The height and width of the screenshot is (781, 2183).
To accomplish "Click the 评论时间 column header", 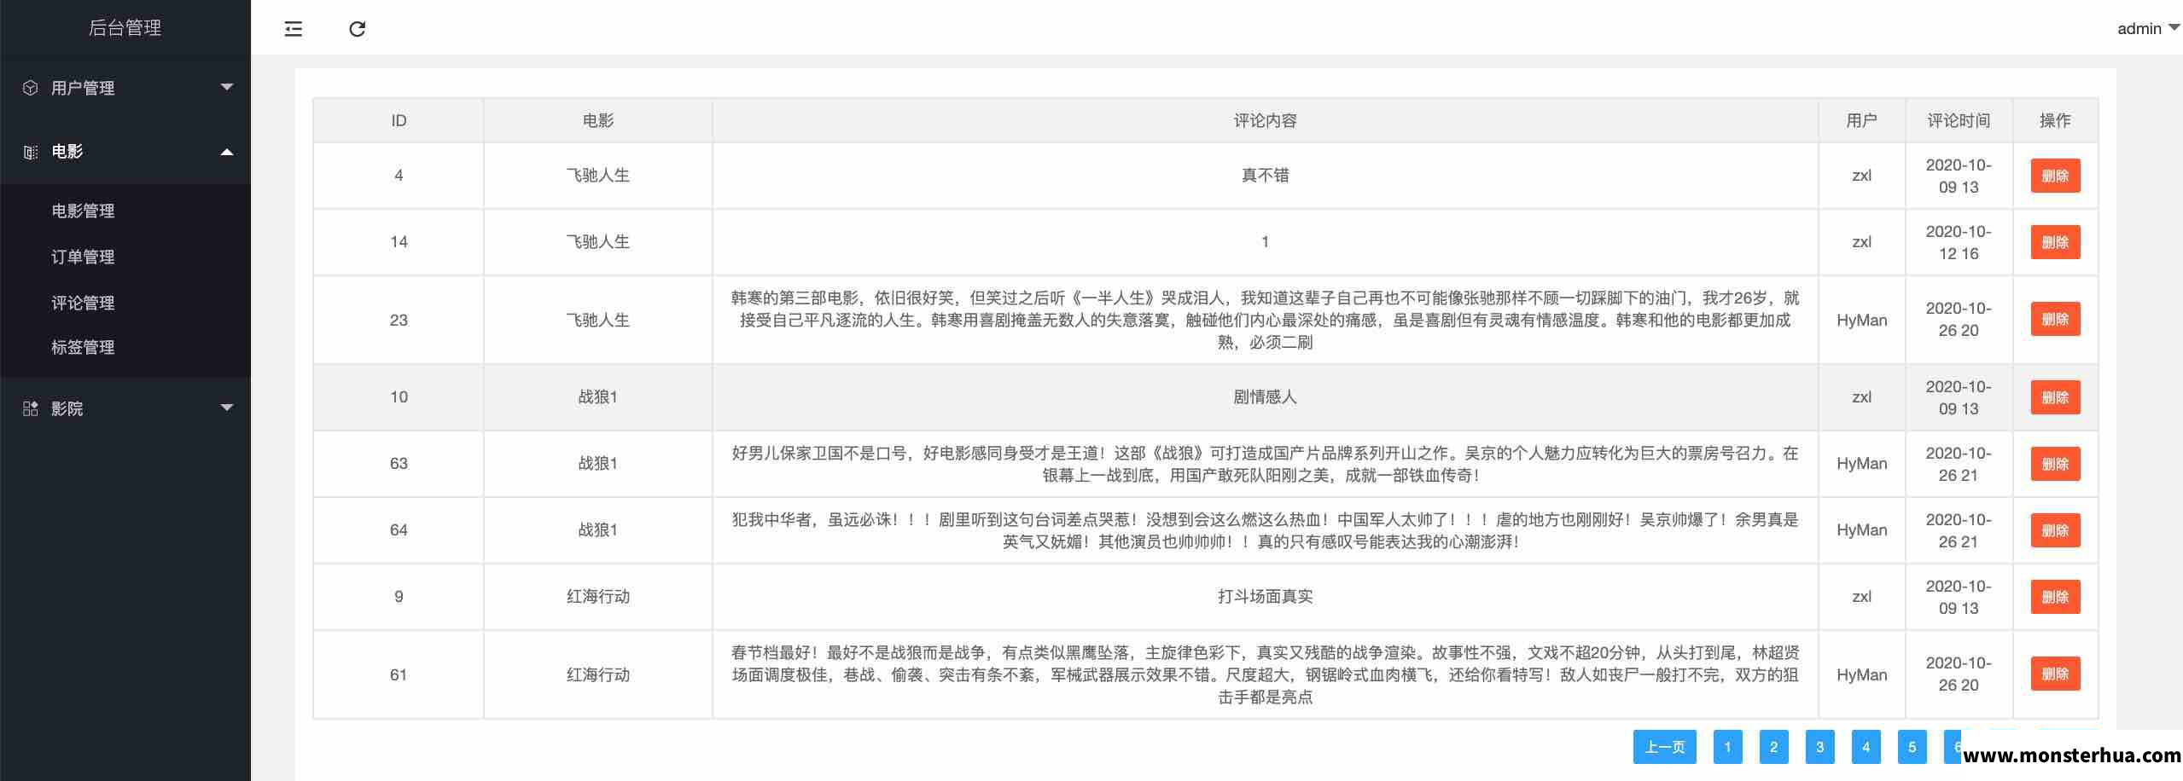I will click(1959, 121).
